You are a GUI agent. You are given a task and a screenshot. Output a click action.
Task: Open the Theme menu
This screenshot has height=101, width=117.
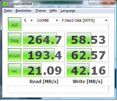[x=40, y=11]
